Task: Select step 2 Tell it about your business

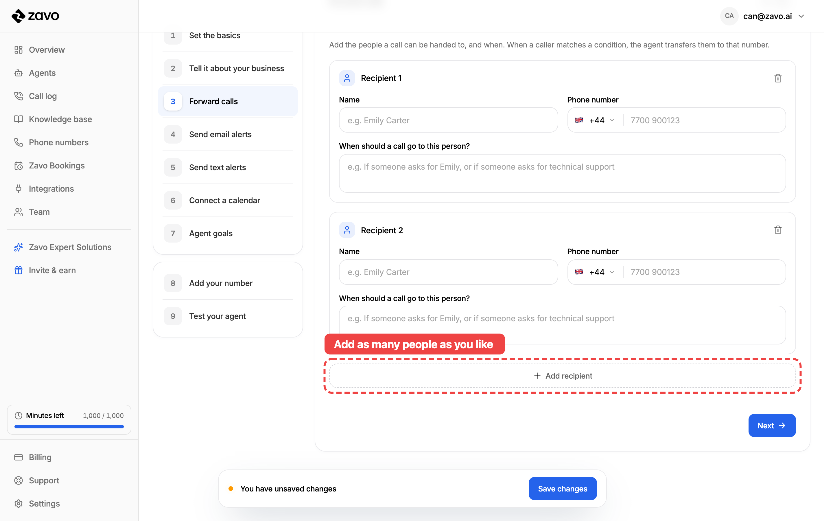Action: pos(228,68)
